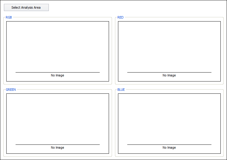This screenshot has width=227, height=160.
Task: Click the No Image text in GREEN panel
Action: (x=57, y=148)
